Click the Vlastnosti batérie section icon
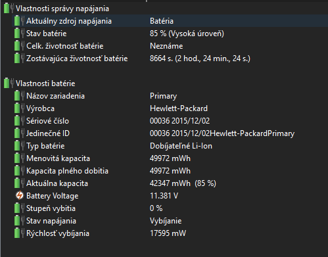328x257 pixels. click(x=9, y=83)
